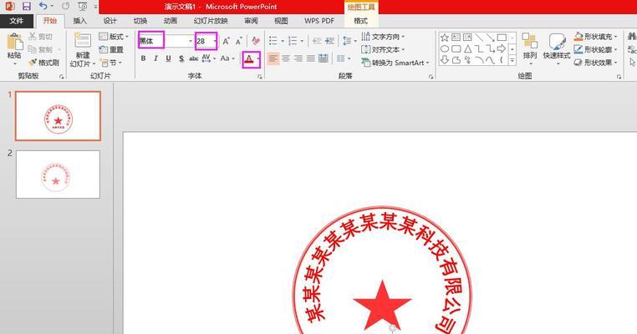The width and height of the screenshot is (637, 334).
Task: Click the 格式刷 Format Painter button
Action: 43,63
